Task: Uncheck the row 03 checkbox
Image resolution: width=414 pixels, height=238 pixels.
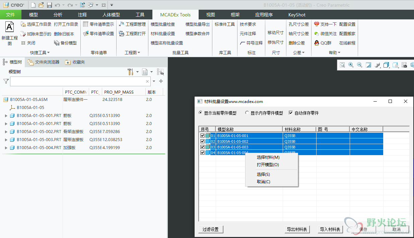Action: 202,147
